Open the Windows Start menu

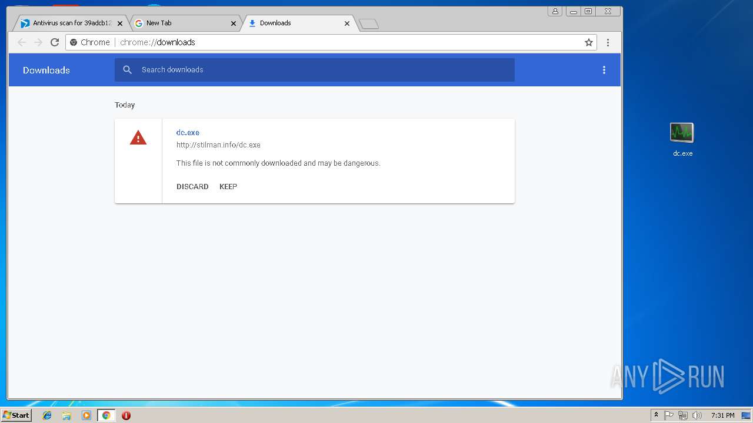(16, 415)
